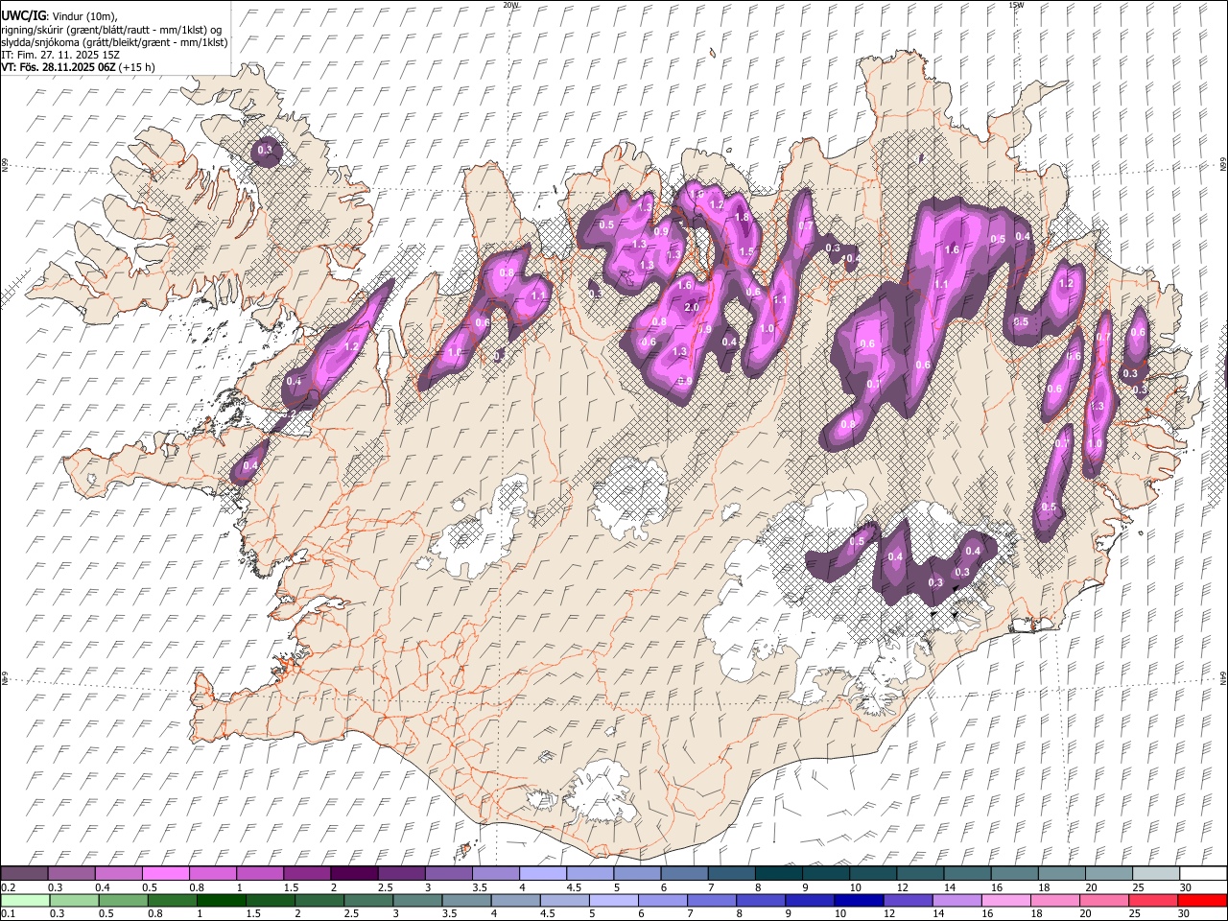The width and height of the screenshot is (1228, 921).
Task: Click the pale green 0.1 swatch in bottom legend row
Action: point(25,900)
